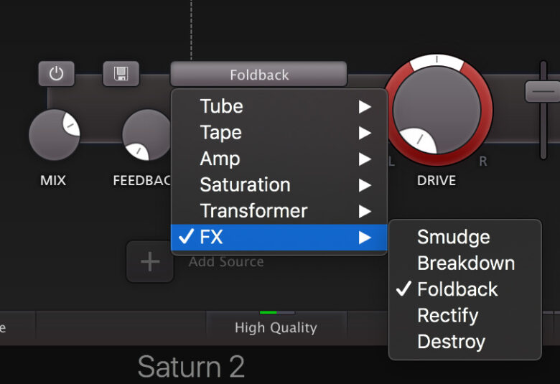Screen dimensions: 560x384
Task: Click the floppy disk save preset icon
Action: tap(121, 74)
